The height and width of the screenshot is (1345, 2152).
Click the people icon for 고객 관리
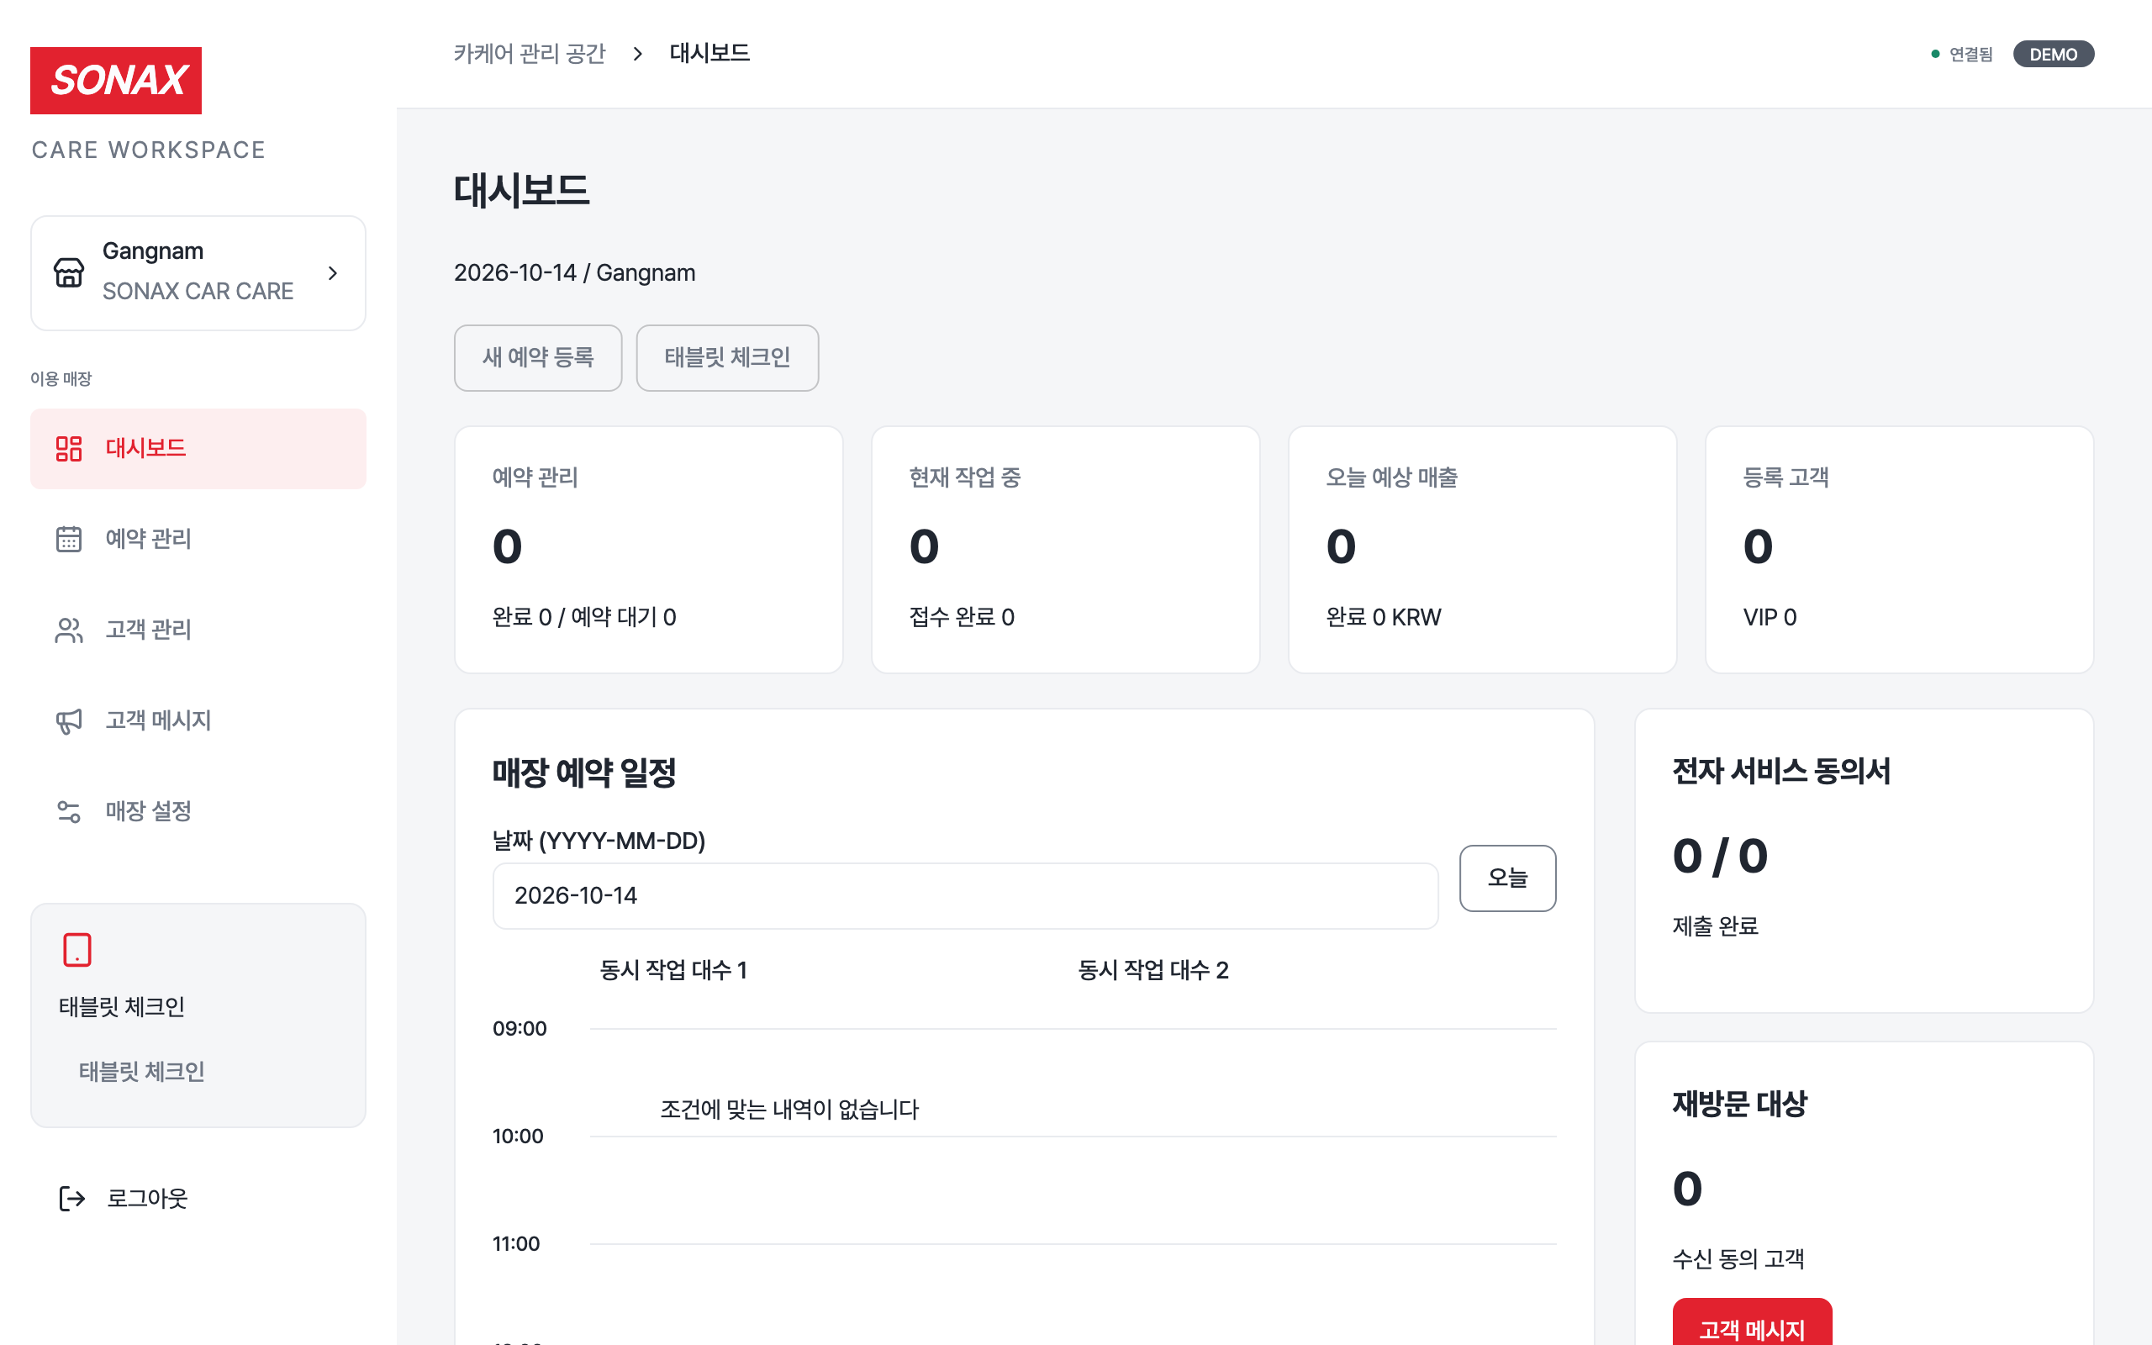coord(68,630)
